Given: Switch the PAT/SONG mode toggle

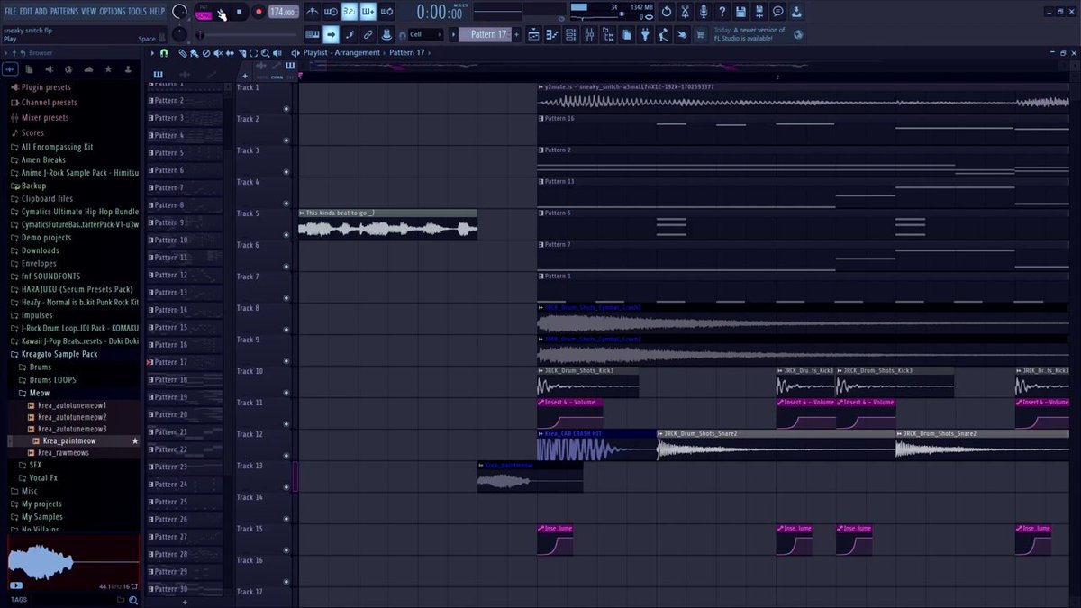Looking at the screenshot, I should coord(204,12).
